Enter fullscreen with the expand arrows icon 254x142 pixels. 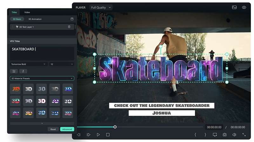click(244, 135)
